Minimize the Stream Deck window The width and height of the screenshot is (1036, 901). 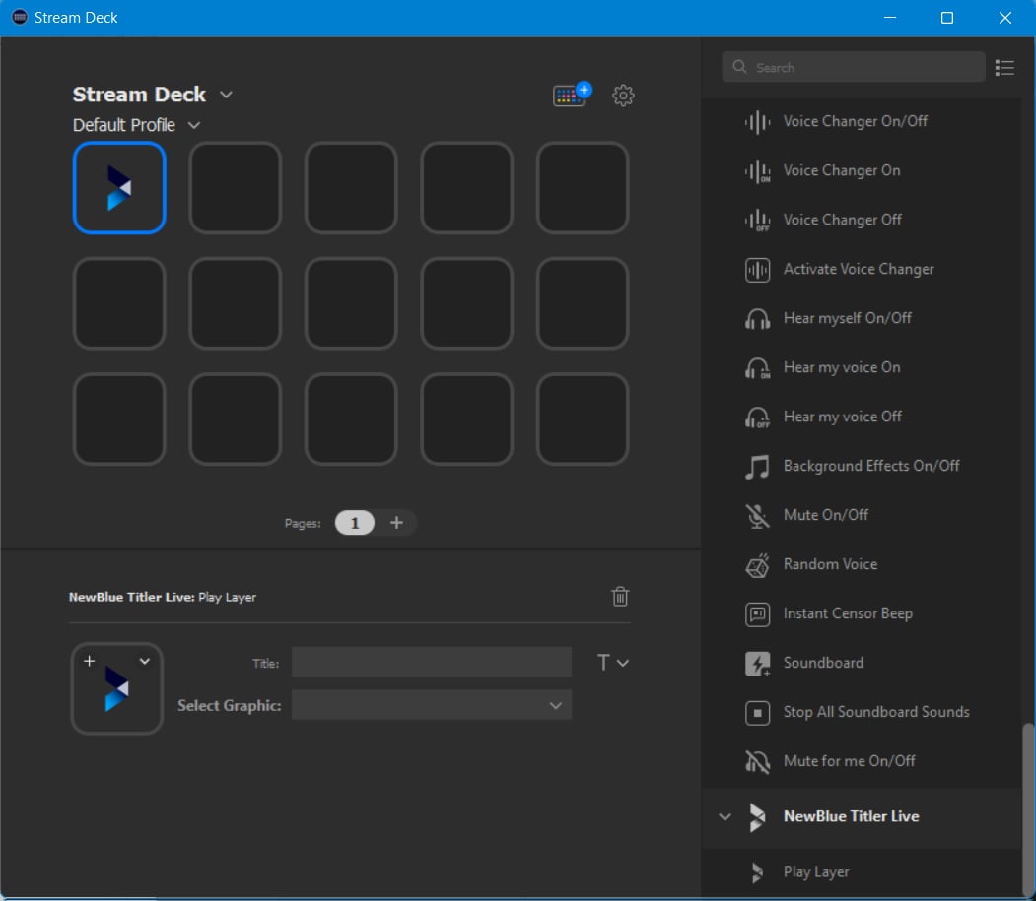coord(890,18)
